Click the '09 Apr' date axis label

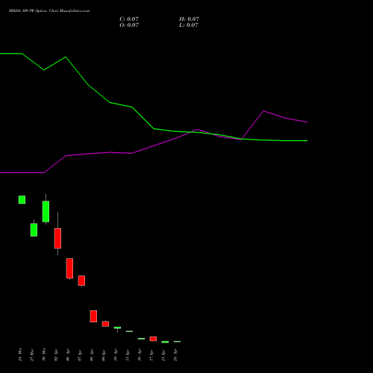click(104, 355)
